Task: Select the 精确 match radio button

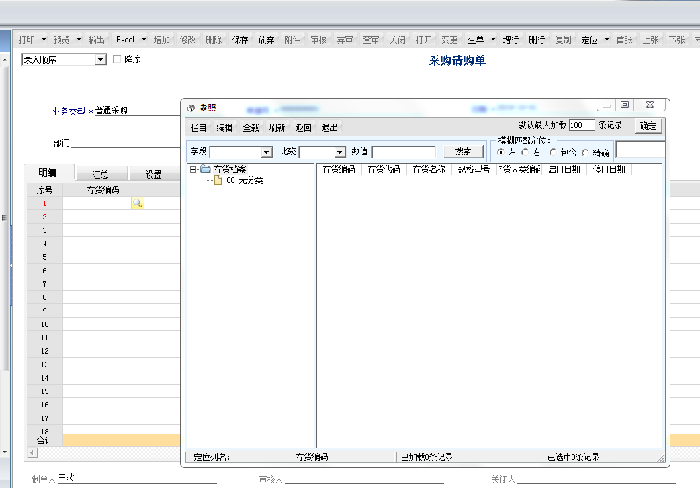Action: point(586,152)
